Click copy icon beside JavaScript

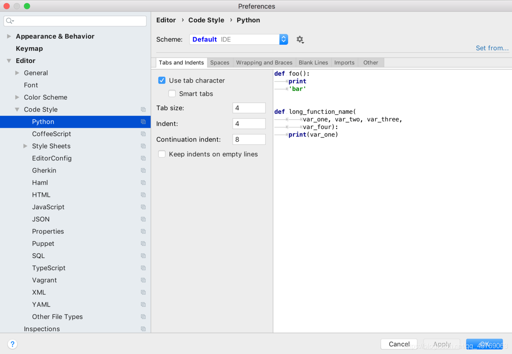click(x=143, y=207)
